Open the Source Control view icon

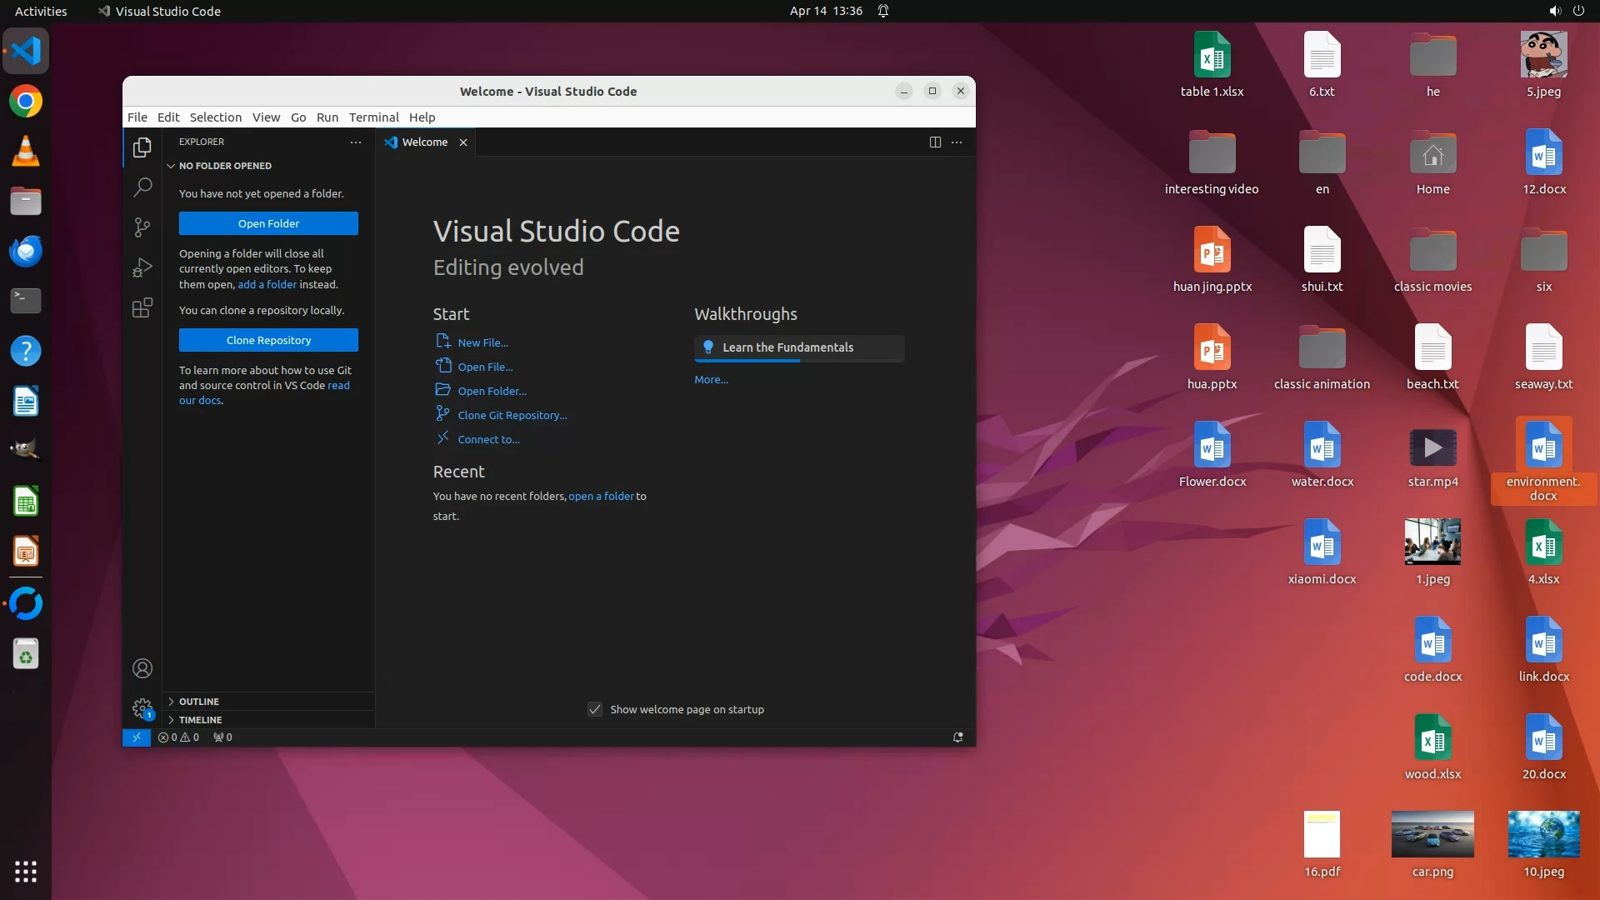click(142, 227)
